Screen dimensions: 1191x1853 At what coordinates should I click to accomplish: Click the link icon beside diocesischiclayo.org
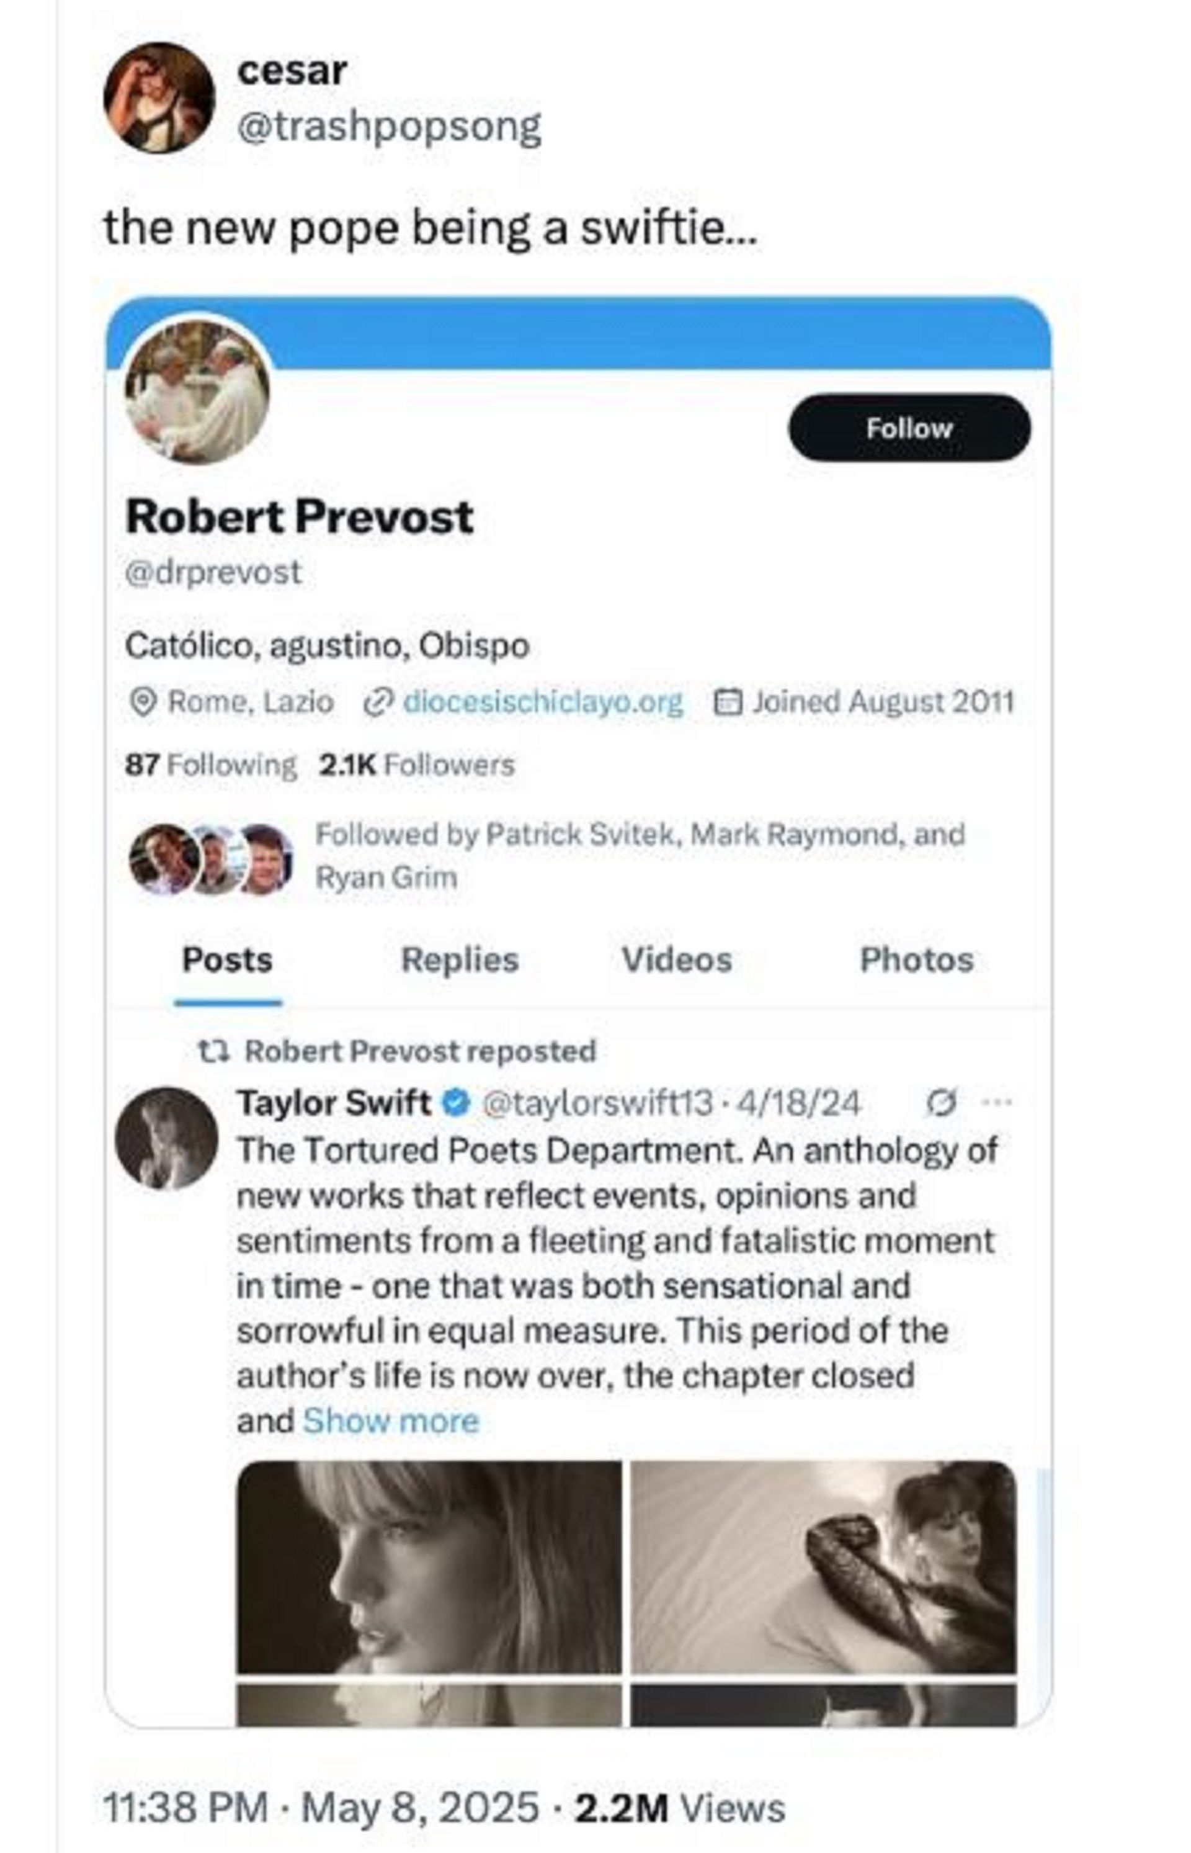377,702
